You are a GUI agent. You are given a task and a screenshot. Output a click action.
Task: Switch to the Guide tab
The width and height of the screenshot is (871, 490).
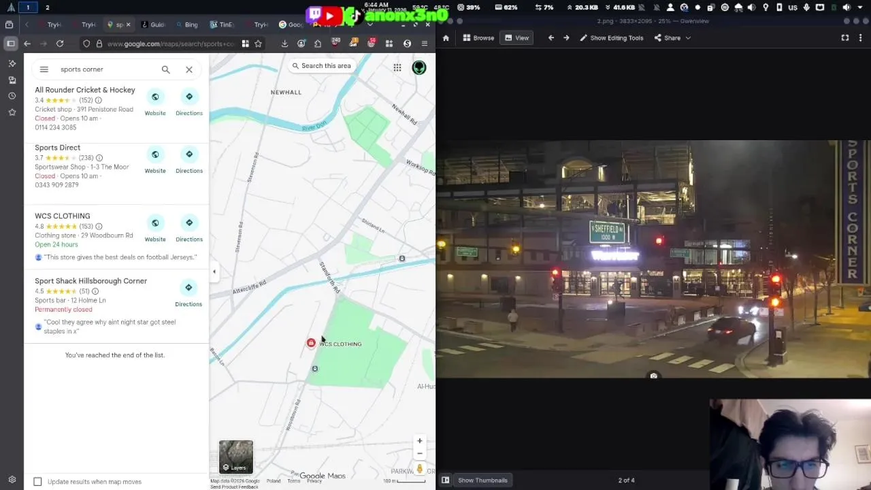(x=152, y=24)
